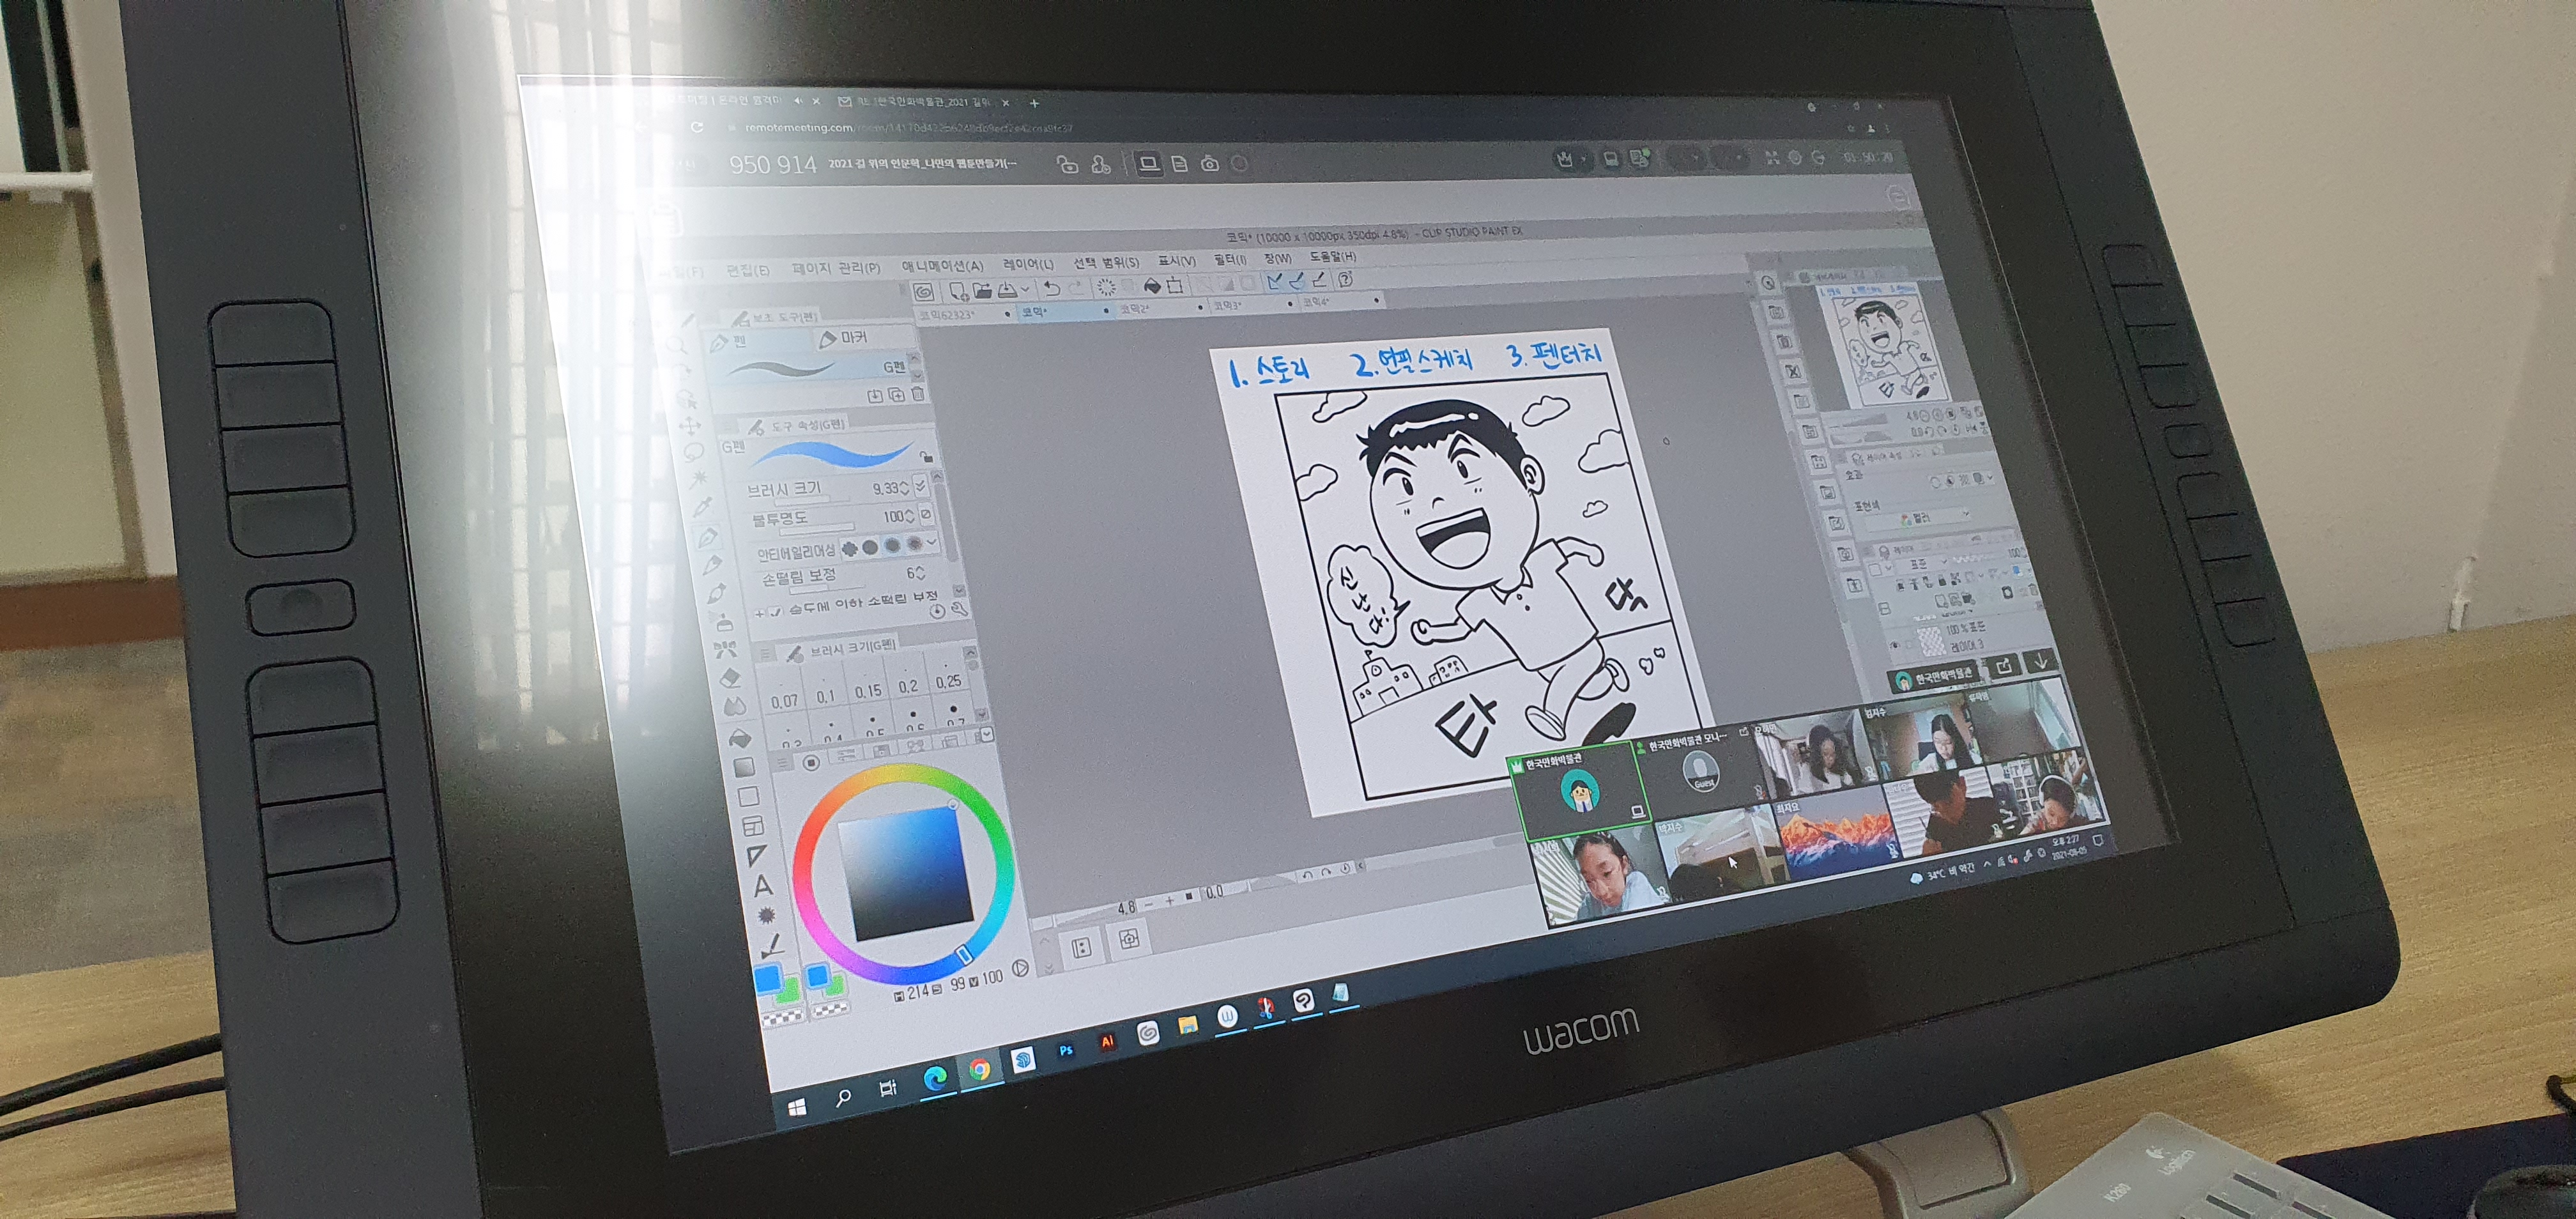Click the delete sub tool trash icon
The width and height of the screenshot is (2576, 1219).
(917, 394)
